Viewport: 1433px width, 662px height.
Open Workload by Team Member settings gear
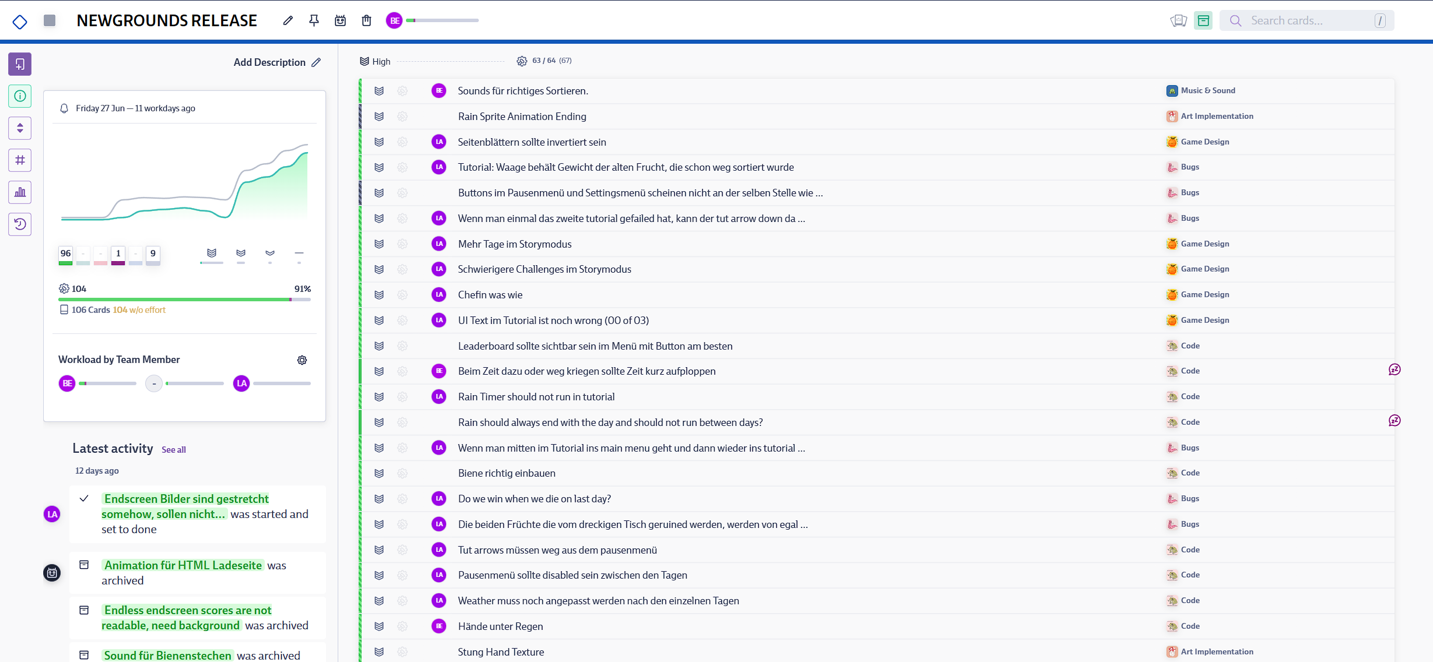[302, 360]
